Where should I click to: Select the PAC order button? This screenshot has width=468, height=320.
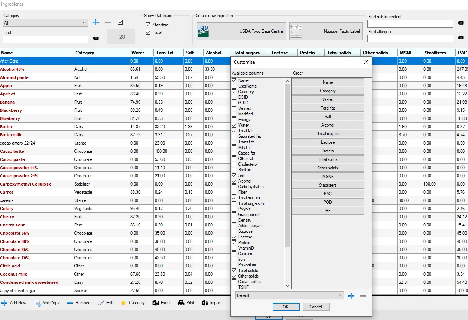tap(328, 194)
